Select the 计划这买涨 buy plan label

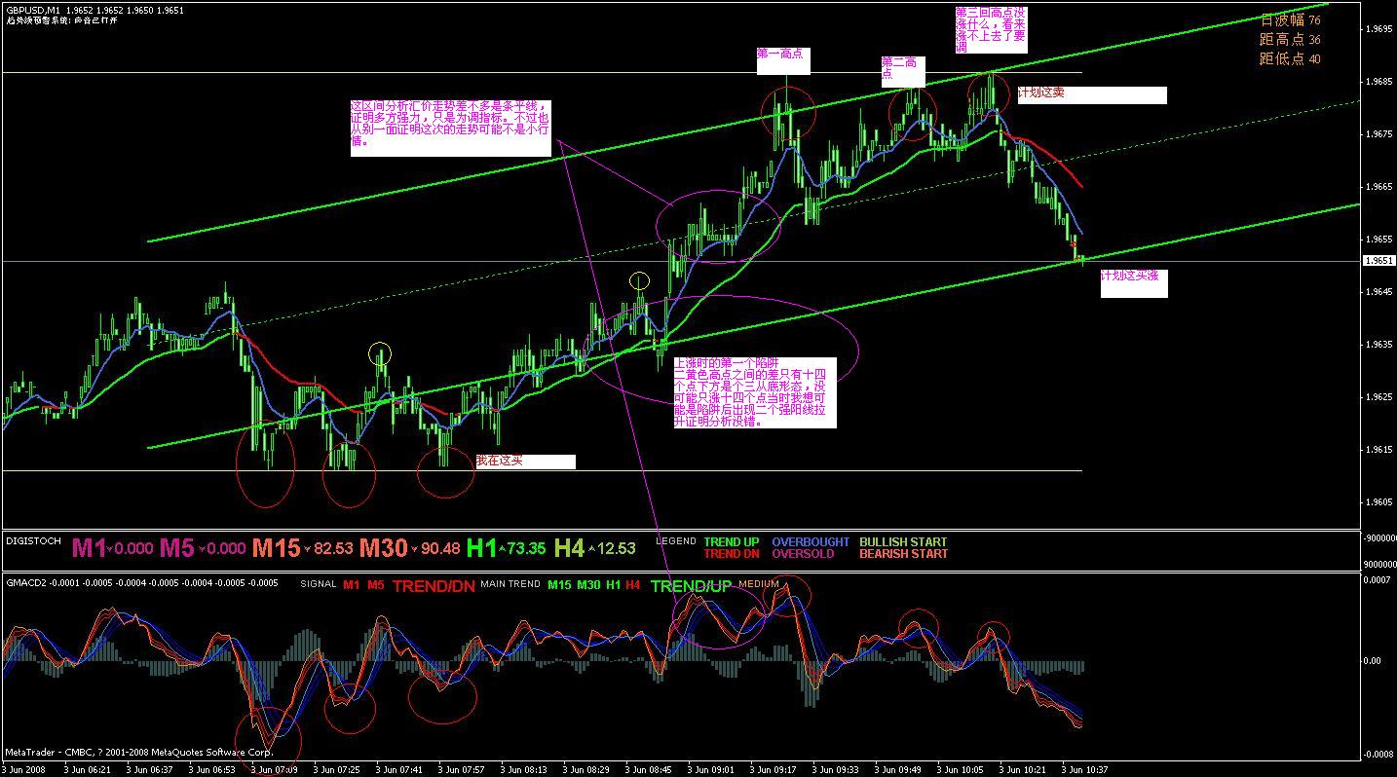click(1134, 283)
